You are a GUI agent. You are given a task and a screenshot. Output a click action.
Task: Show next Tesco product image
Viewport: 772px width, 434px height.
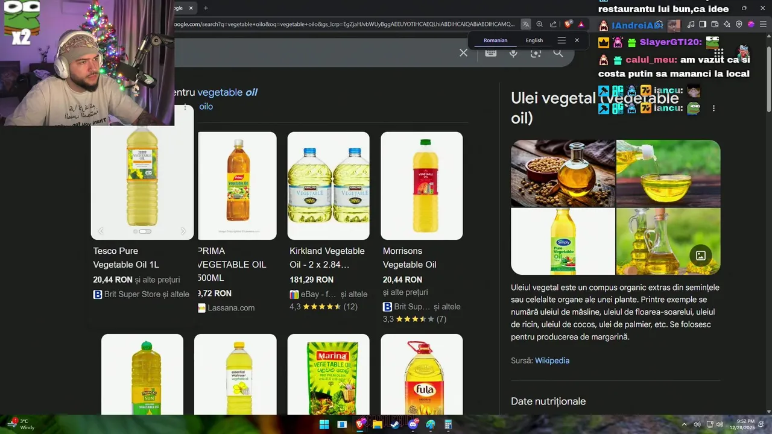[x=183, y=231]
